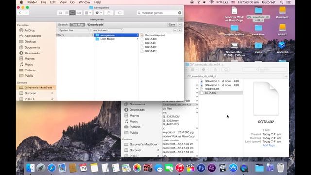Select file SGTA400 in savegames
The image size is (311, 175).
pos(151,39)
